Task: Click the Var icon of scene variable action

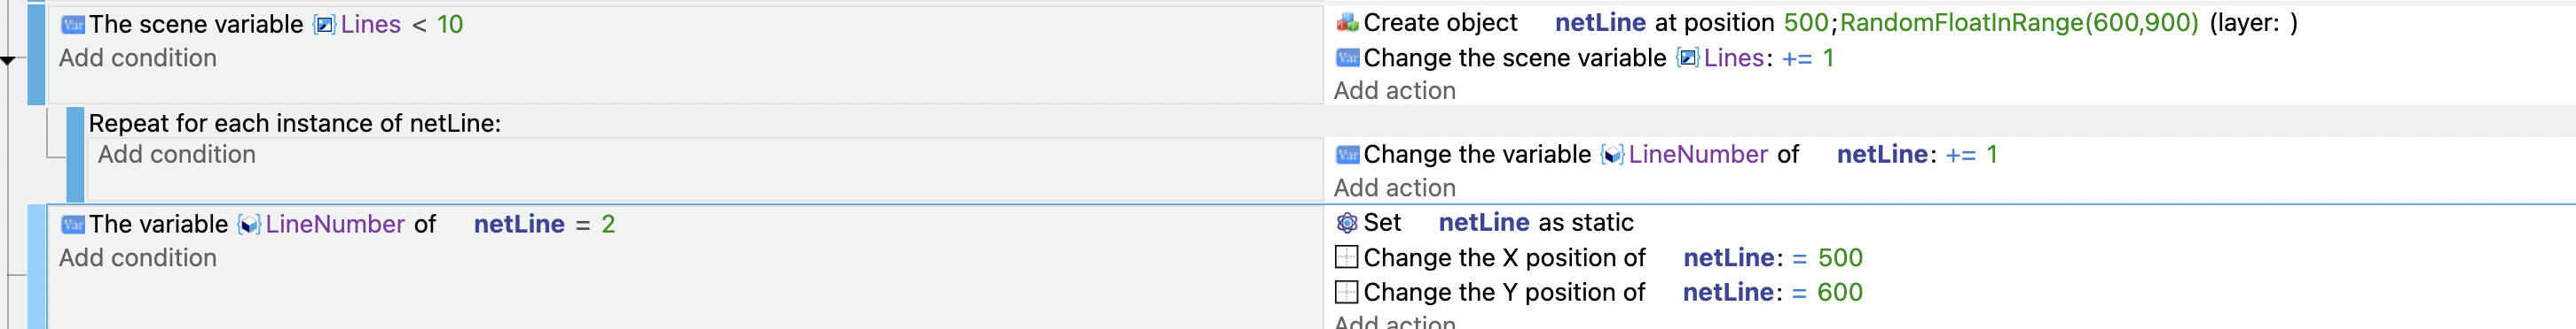Action: (x=1347, y=57)
